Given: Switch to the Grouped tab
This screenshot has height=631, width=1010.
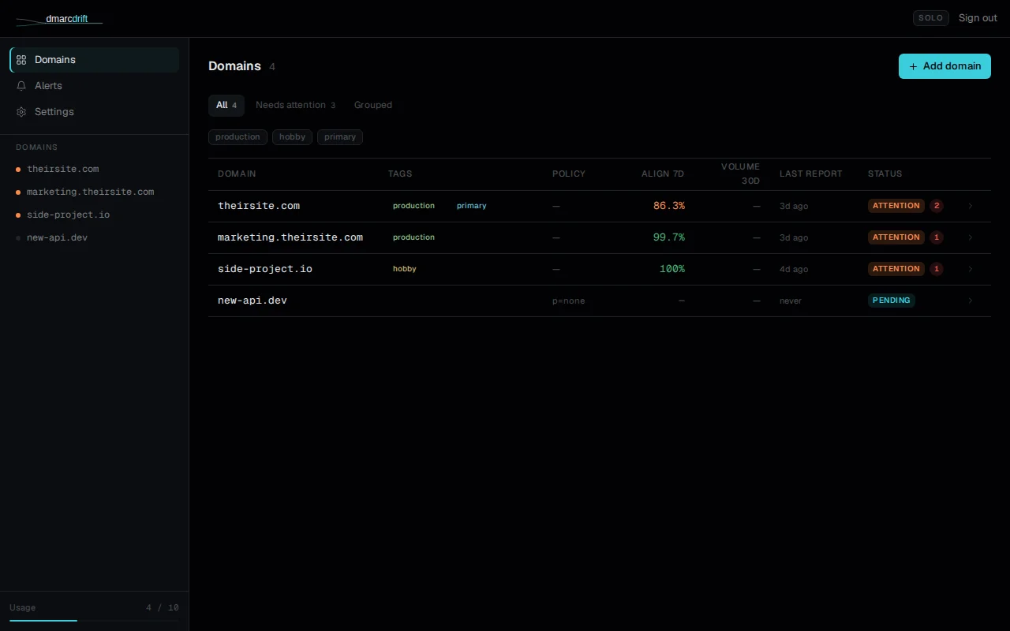Looking at the screenshot, I should pyautogui.click(x=373, y=105).
